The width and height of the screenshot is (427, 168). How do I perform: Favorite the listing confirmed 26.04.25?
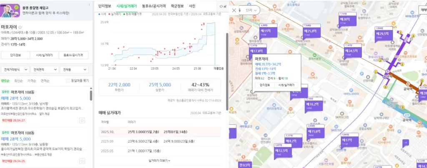(82, 162)
